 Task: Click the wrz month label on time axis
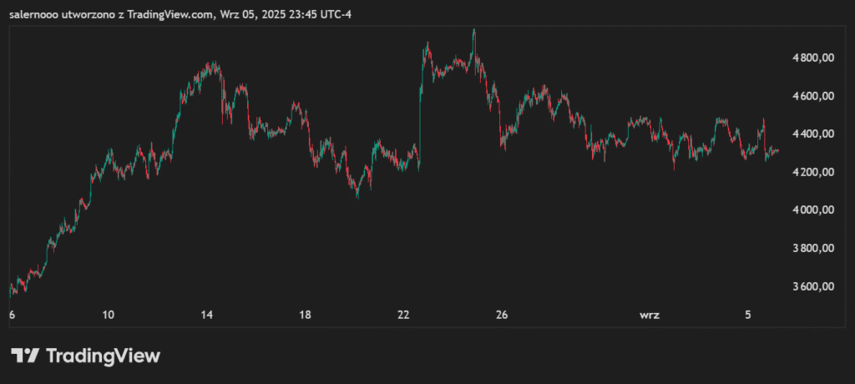[x=649, y=315]
